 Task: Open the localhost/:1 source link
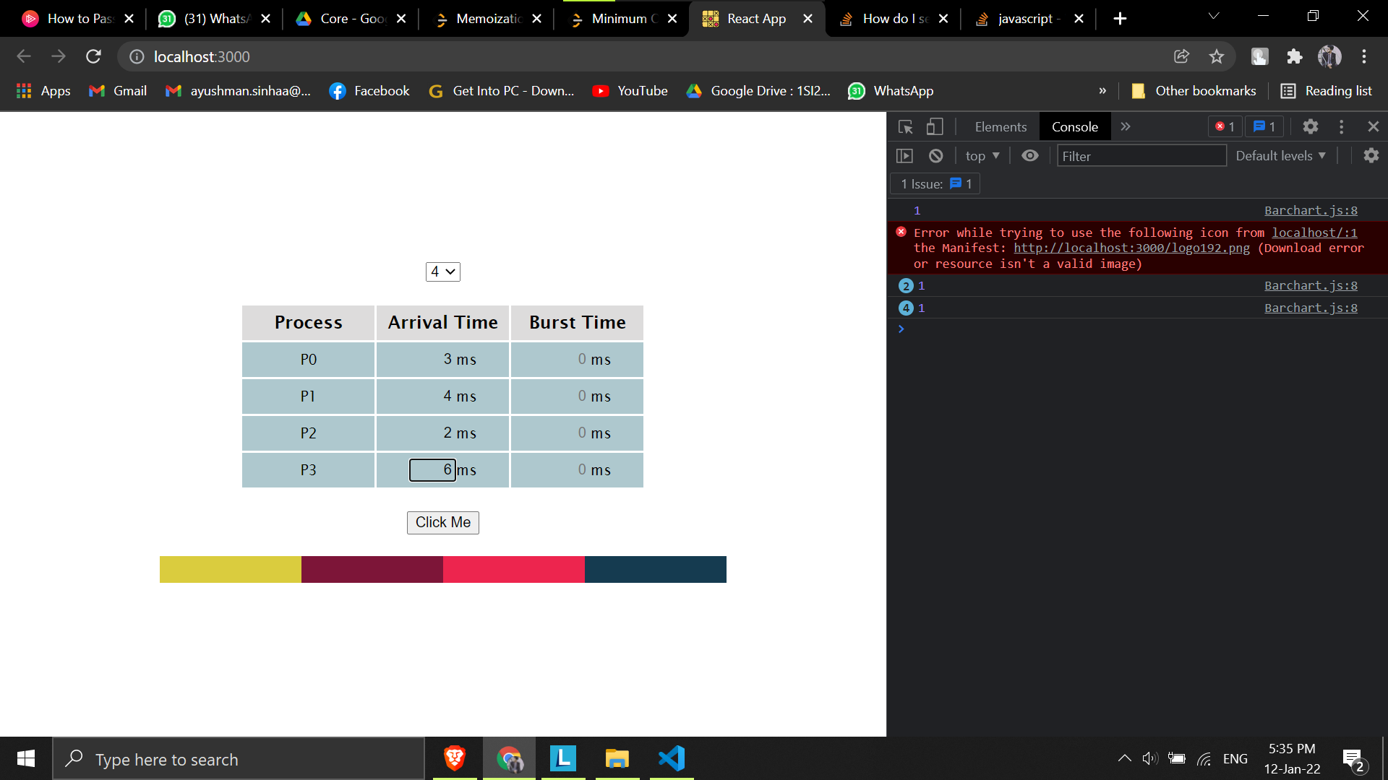coord(1314,233)
